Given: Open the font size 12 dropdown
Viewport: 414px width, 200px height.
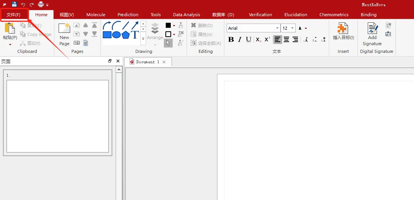Looking at the screenshot, I should pos(293,28).
